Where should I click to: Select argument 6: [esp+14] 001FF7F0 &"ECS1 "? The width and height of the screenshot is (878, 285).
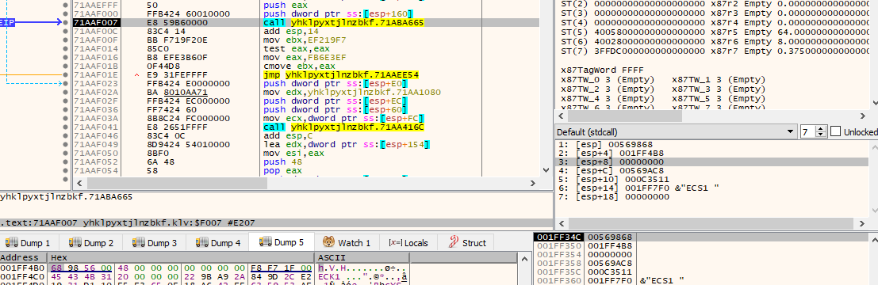638,188
